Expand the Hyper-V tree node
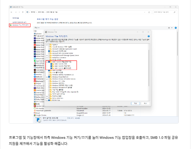 click(47, 45)
